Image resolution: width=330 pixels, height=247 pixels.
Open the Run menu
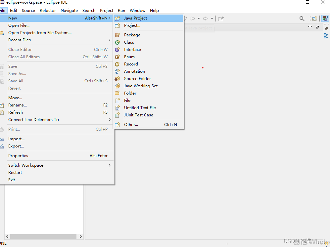[121, 11]
